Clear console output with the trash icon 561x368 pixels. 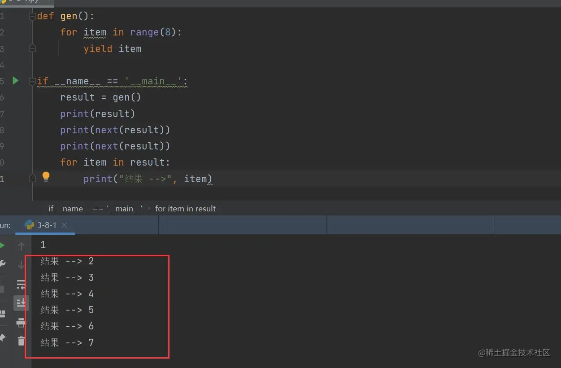[21, 341]
